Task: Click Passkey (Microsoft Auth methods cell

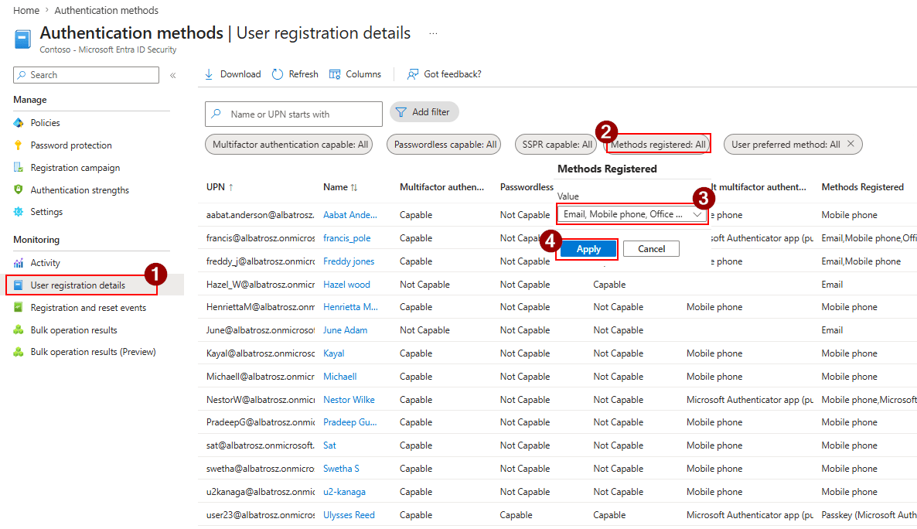Action: [869, 515]
